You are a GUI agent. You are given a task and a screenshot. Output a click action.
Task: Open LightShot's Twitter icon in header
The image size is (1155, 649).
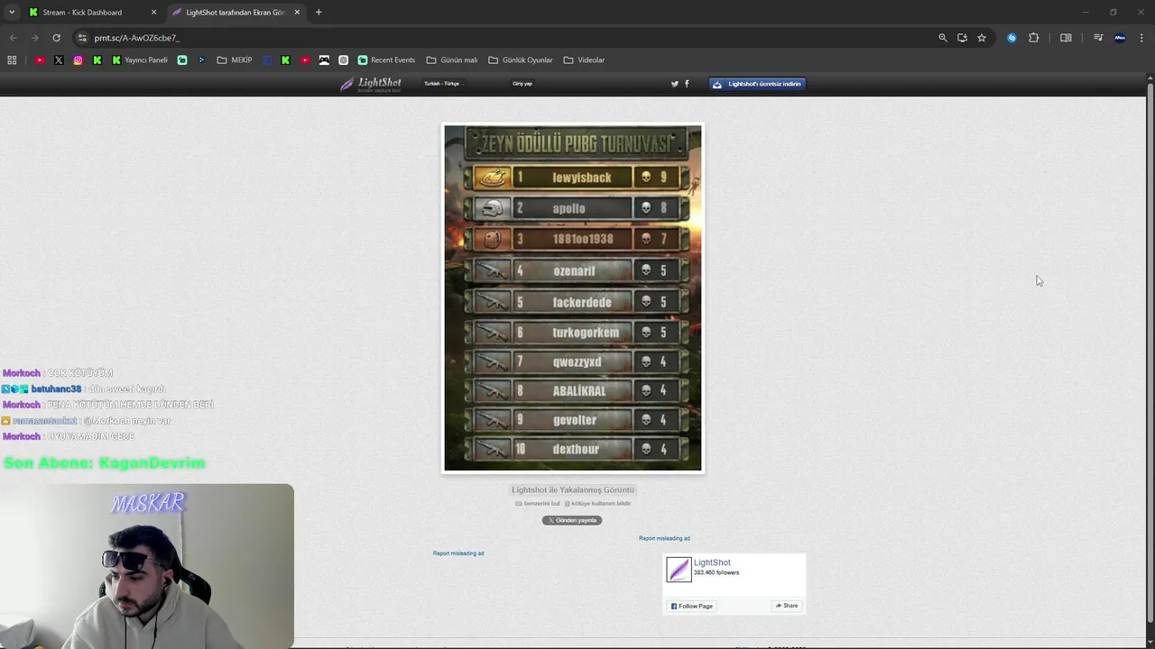click(x=674, y=84)
